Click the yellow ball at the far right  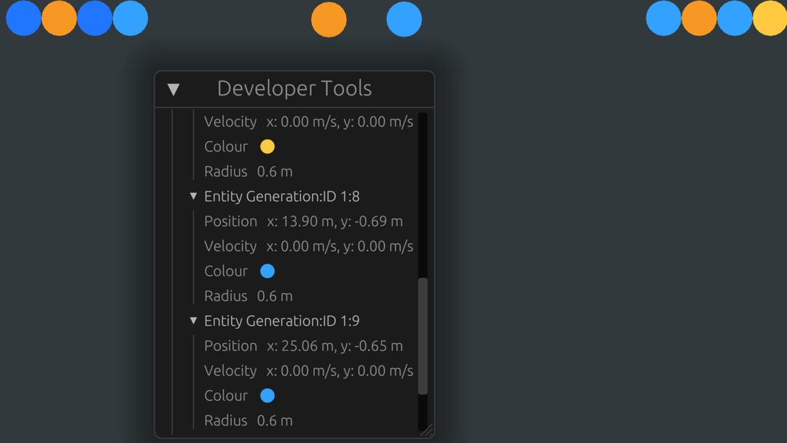point(770,18)
